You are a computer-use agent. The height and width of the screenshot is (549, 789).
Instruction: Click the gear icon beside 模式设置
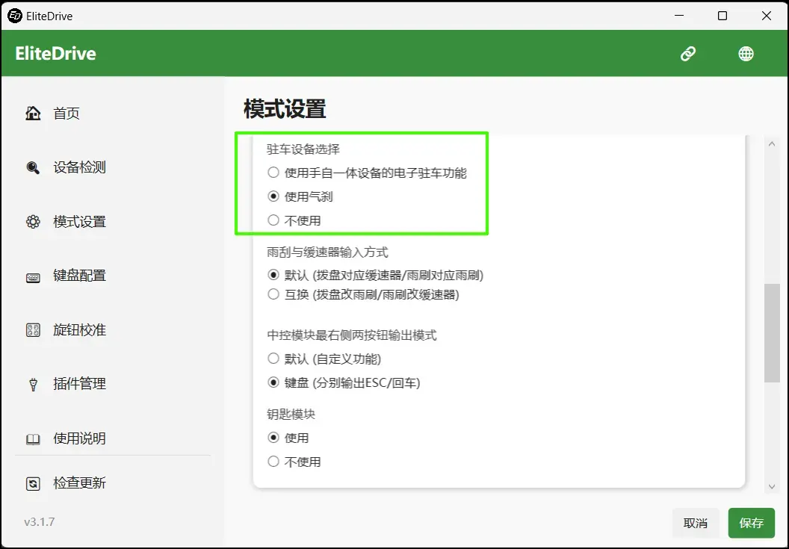click(33, 222)
